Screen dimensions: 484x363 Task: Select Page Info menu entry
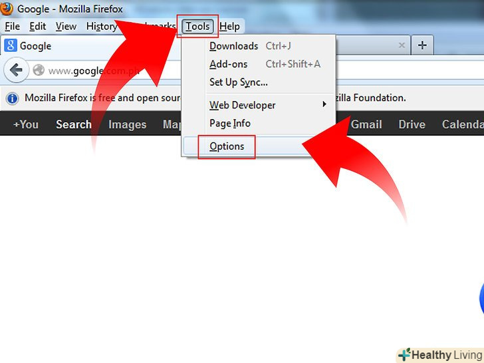pos(259,124)
